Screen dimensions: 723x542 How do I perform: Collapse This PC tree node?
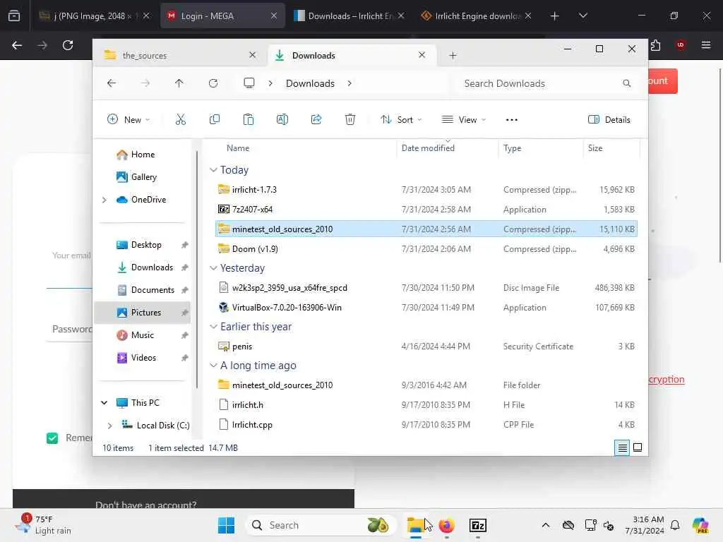click(104, 403)
